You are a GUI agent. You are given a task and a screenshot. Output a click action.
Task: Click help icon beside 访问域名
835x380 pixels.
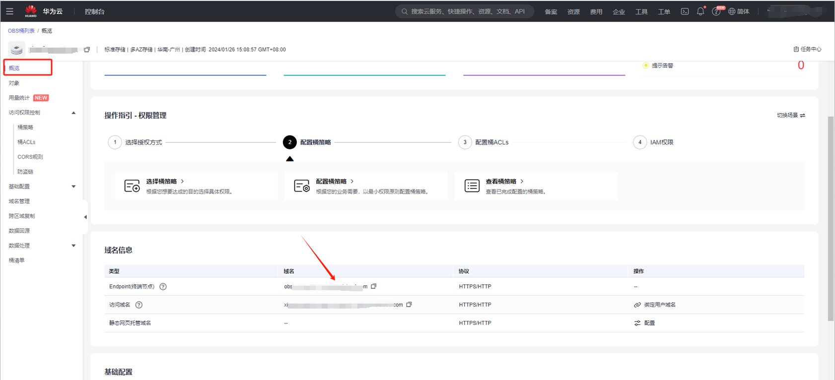(139, 305)
